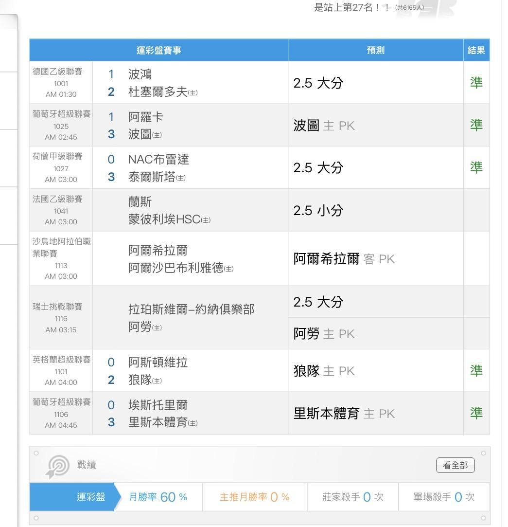Click the 阿爾希拉爾 客 PK prediction
This screenshot has height=527, width=508.
coord(344,259)
